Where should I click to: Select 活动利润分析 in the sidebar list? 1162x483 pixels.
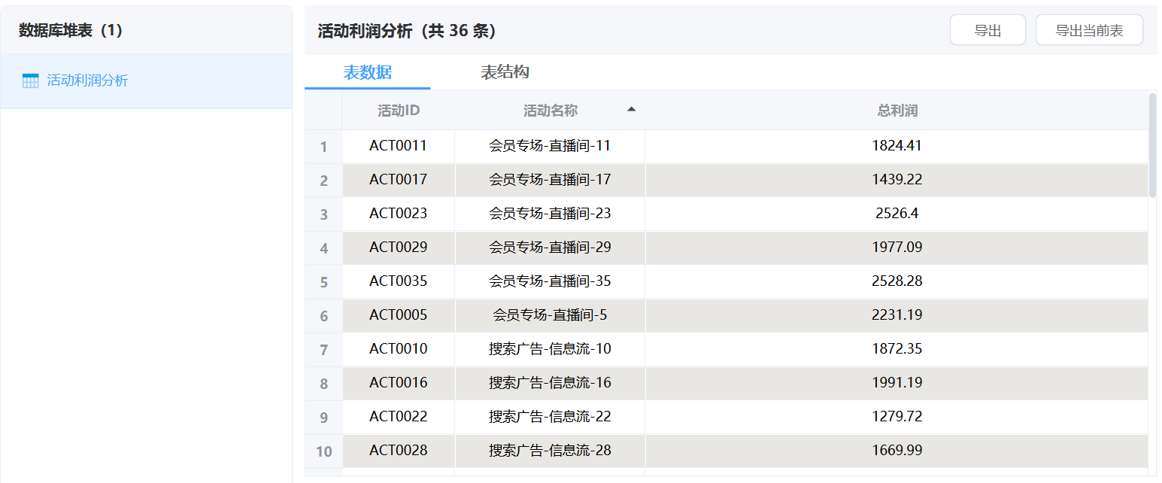(x=87, y=81)
